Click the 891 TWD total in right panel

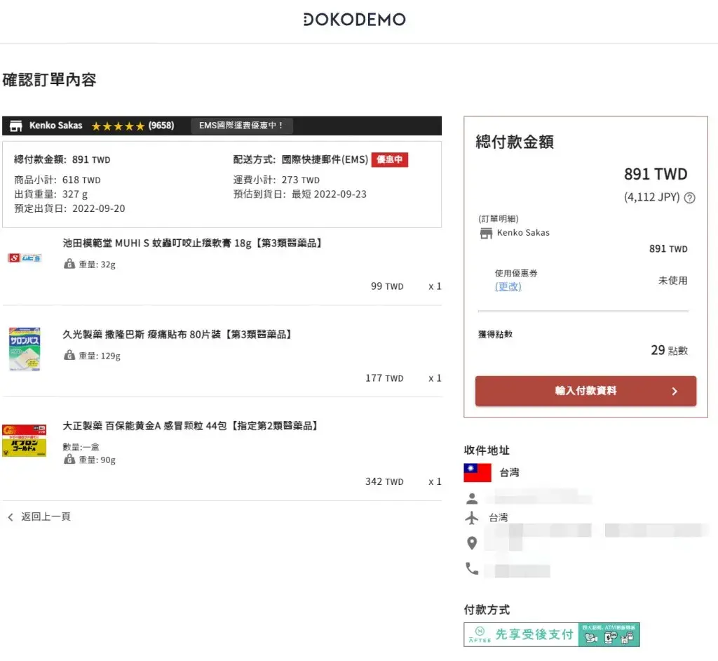click(x=656, y=174)
